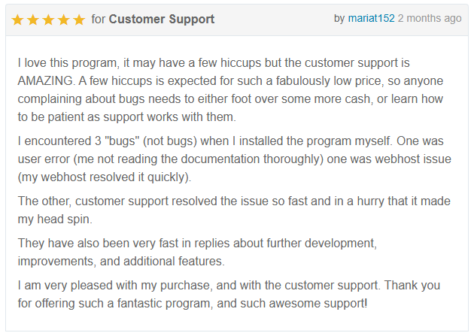Viewport: 474px width, 336px height.
Task: Click the second gold rating star
Action: point(33,20)
